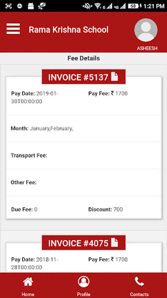Tap the Contacts phone icon
This screenshot has height=298, width=167.
[139, 281]
